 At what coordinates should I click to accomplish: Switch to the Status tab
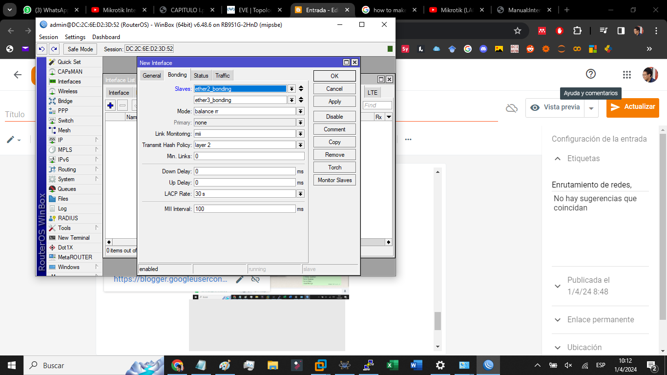[x=201, y=76]
